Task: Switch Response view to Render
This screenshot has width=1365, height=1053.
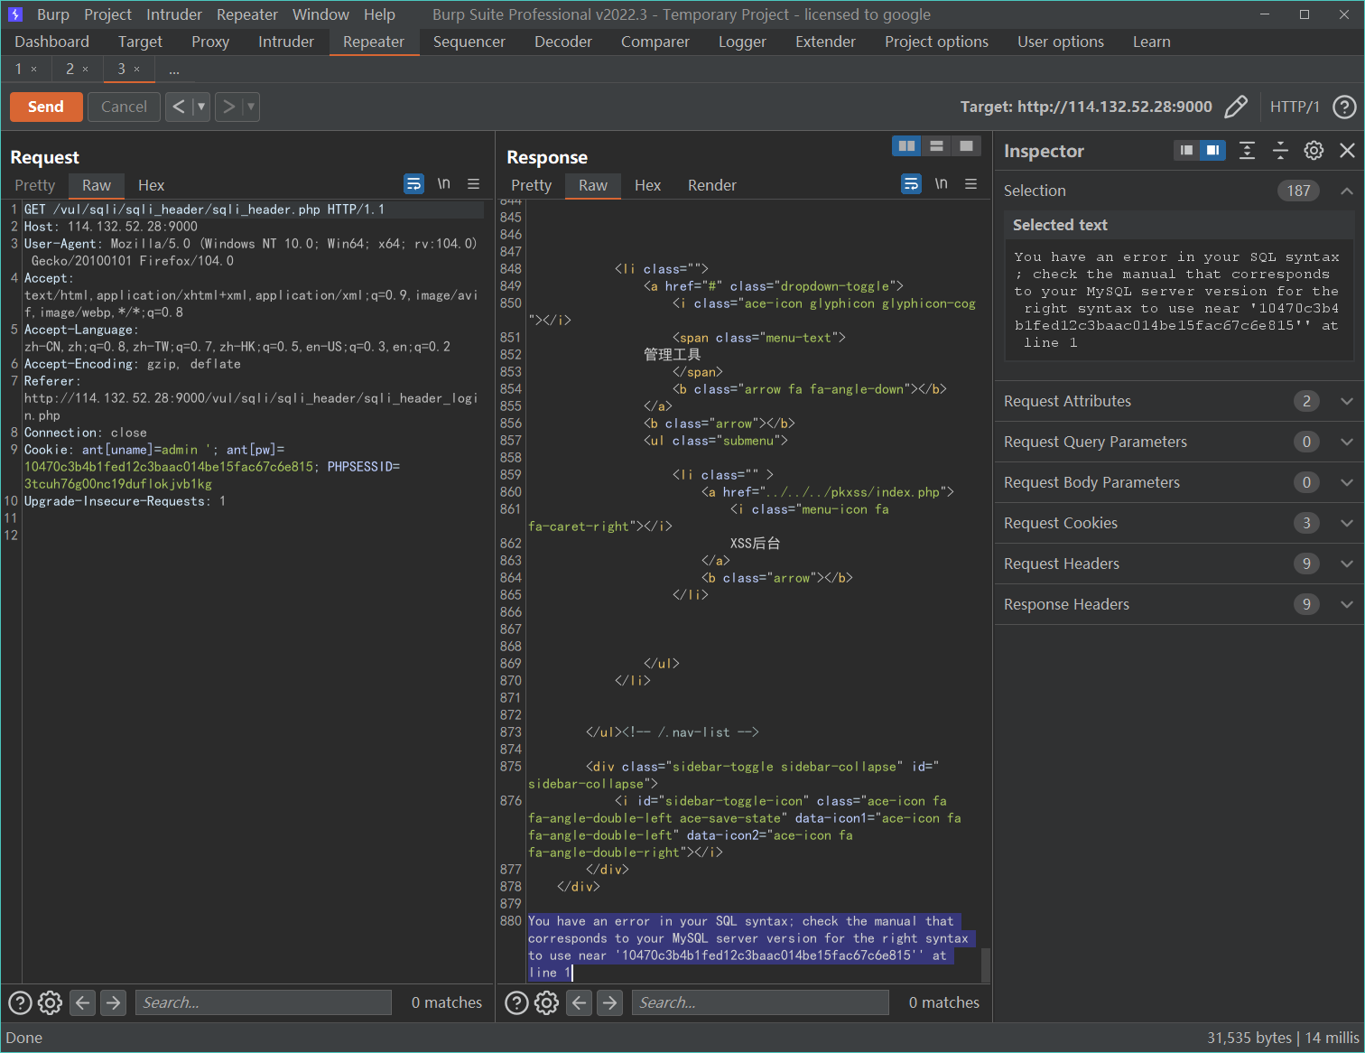Action: (712, 185)
